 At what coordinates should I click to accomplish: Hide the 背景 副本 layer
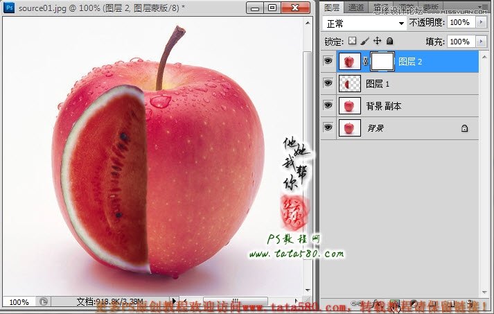click(328, 105)
